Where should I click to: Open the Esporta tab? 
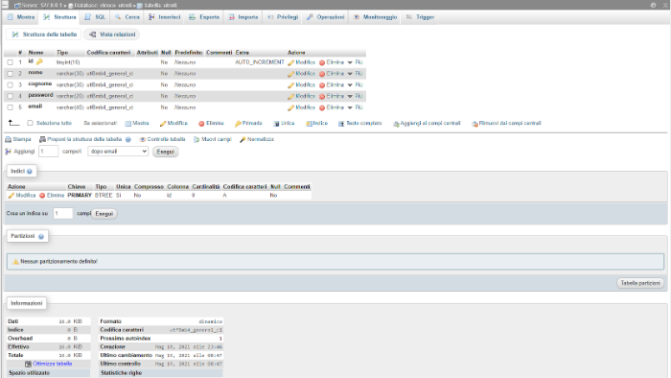point(204,17)
